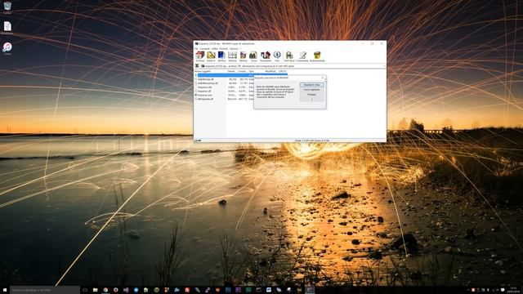Screen dimensions: 523x294
Task: Open the Utilità menu
Action: point(214,49)
